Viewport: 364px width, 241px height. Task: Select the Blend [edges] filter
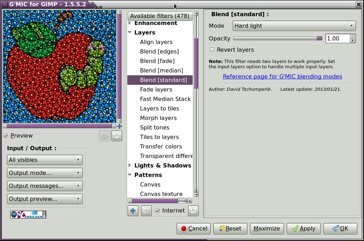tap(160, 51)
